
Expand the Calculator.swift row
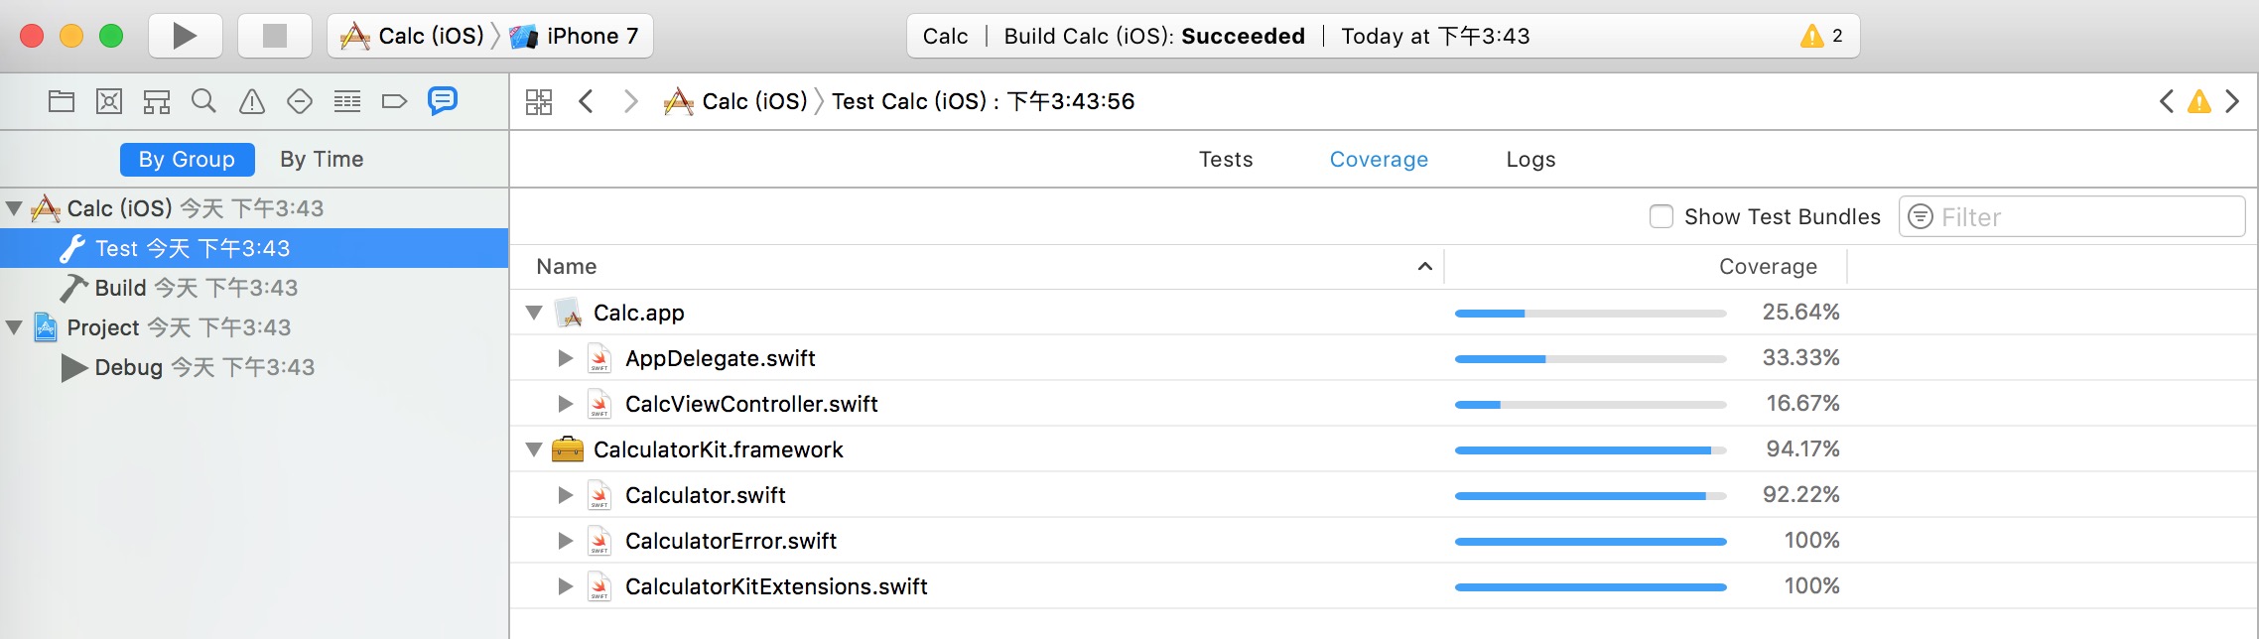coord(566,495)
